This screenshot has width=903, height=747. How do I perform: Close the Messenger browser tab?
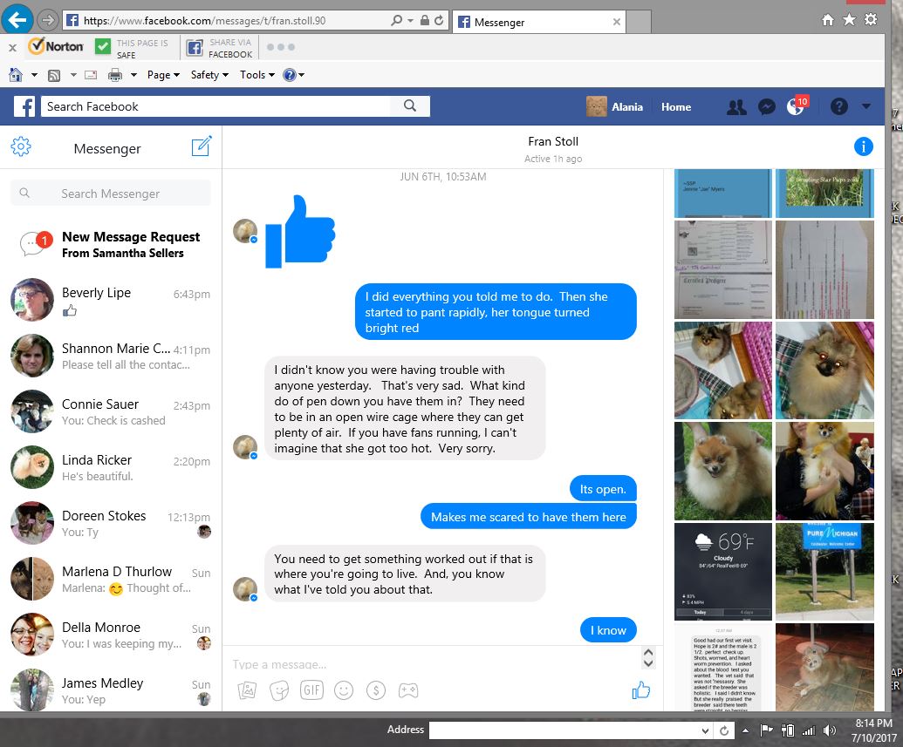coord(617,22)
